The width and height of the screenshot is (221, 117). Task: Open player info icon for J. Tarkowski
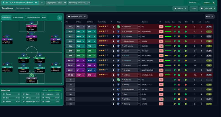point(113,36)
